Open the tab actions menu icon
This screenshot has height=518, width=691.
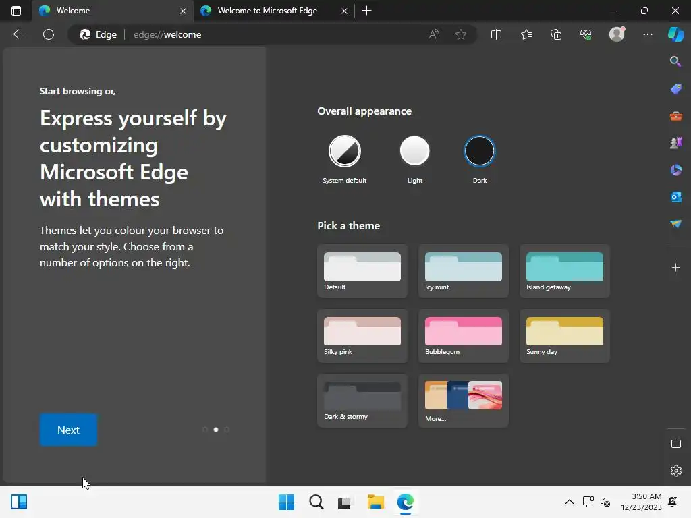coord(16,11)
